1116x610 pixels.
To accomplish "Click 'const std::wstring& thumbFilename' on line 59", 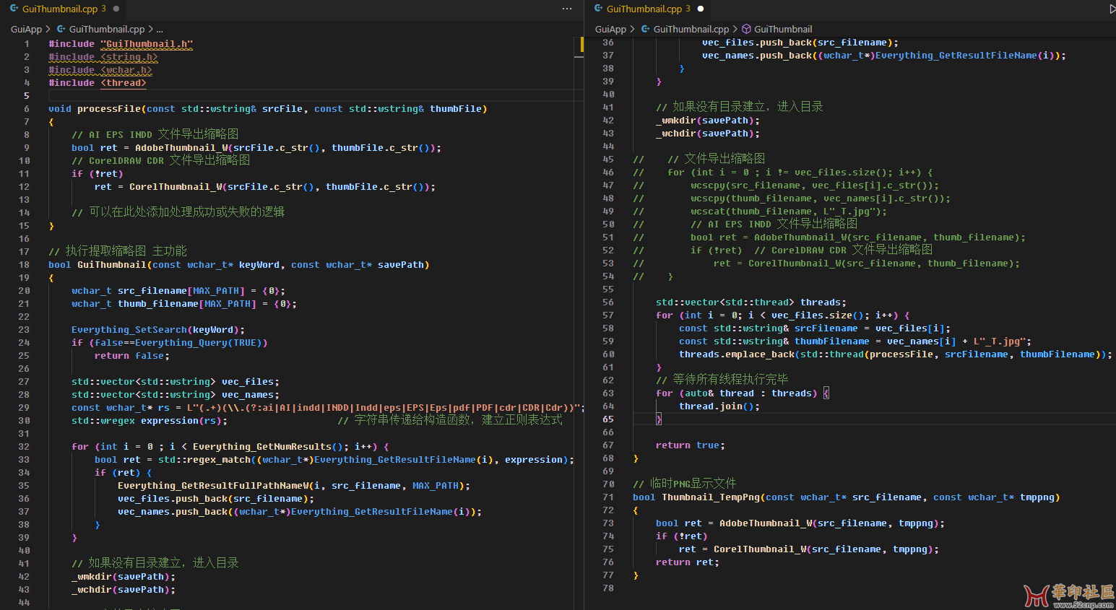I will tap(774, 341).
